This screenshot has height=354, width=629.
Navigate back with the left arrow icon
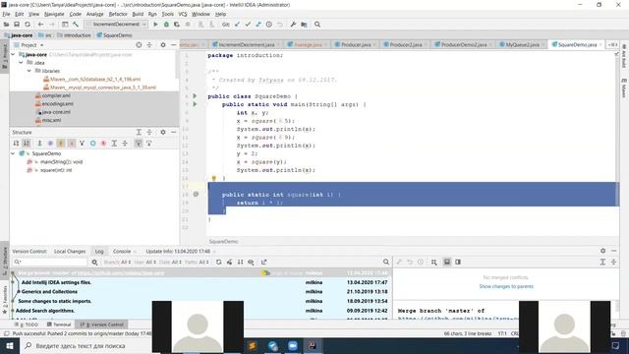tap(40, 25)
